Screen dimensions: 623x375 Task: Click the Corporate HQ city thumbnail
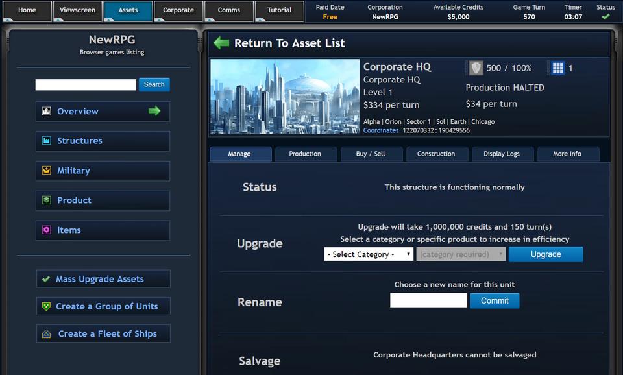pyautogui.click(x=285, y=97)
